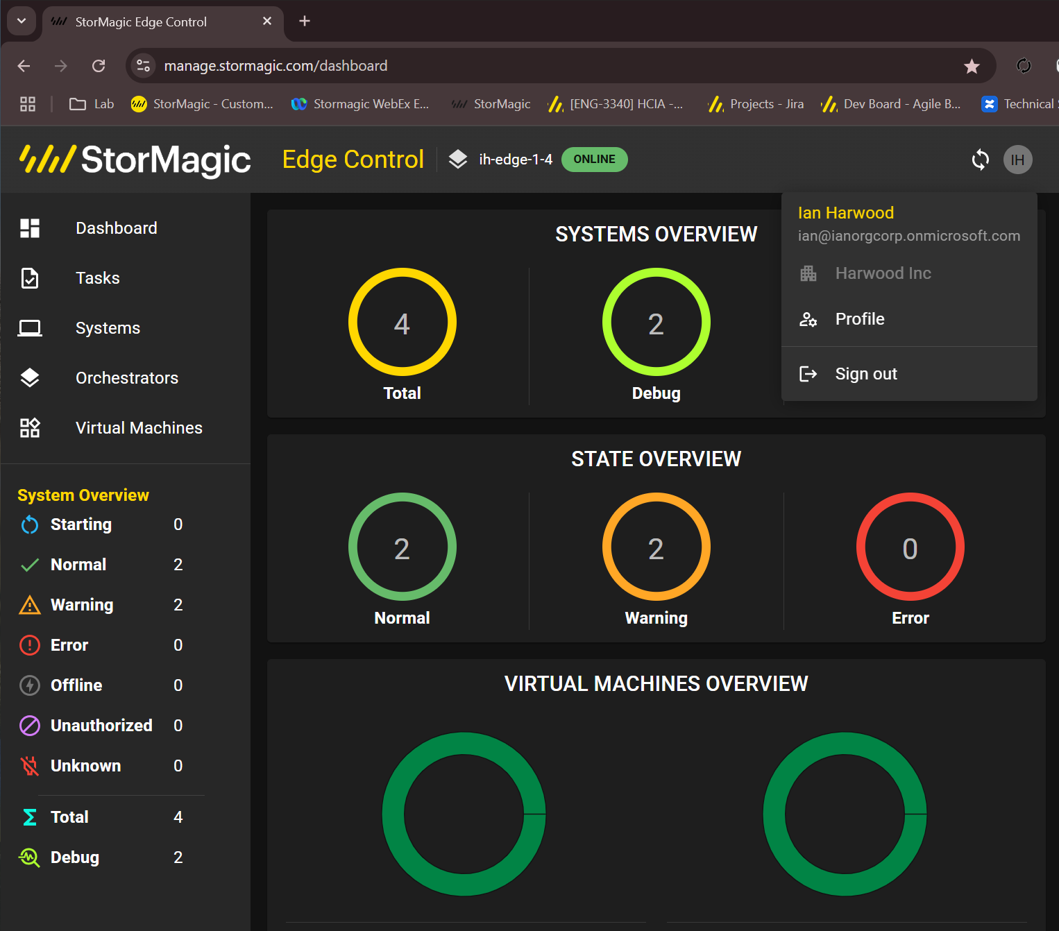
Task: Open Projects - Jira bookmark
Action: coord(756,104)
